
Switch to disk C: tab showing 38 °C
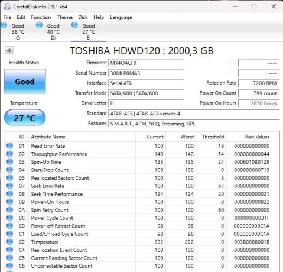18,31
